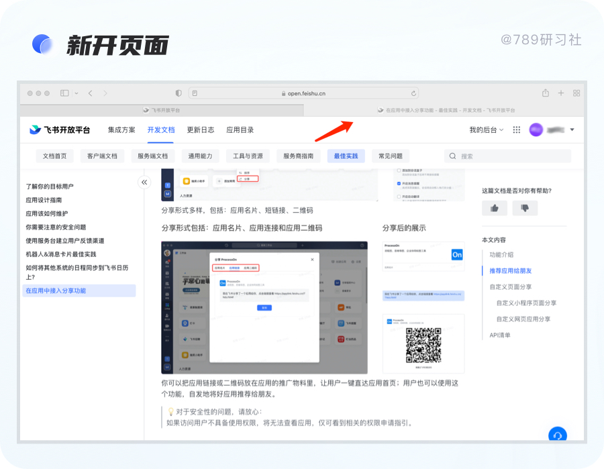Click the Safari sidebar toggle icon
Viewport: 604px width, 469px height.
[64, 93]
